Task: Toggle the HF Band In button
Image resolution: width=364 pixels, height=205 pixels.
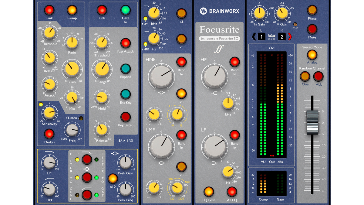Action: (x=234, y=62)
